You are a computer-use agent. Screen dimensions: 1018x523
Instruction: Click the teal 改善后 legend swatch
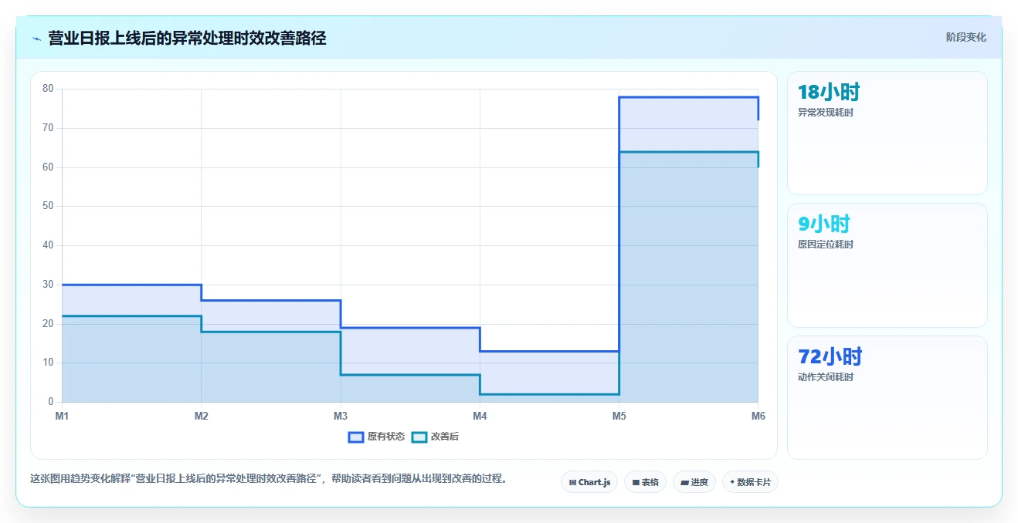tap(419, 437)
